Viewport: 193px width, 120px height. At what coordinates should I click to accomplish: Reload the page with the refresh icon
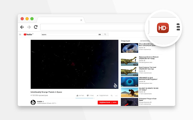[x=36, y=27]
